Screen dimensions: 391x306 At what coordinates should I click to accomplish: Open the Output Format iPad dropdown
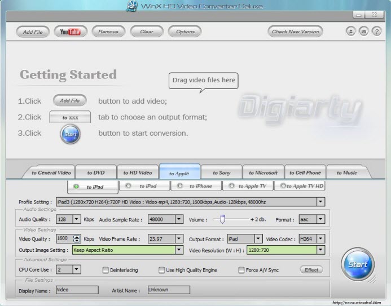[258, 238]
